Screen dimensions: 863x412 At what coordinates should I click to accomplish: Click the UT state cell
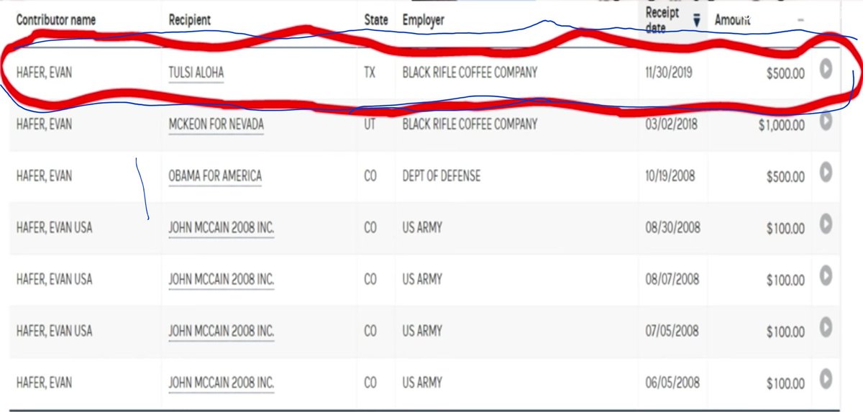(371, 124)
